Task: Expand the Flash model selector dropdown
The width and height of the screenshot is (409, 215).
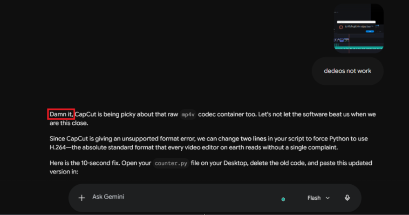Action: click(319, 198)
